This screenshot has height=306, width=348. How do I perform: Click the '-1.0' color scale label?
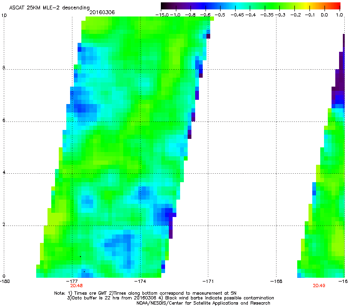click(x=175, y=15)
